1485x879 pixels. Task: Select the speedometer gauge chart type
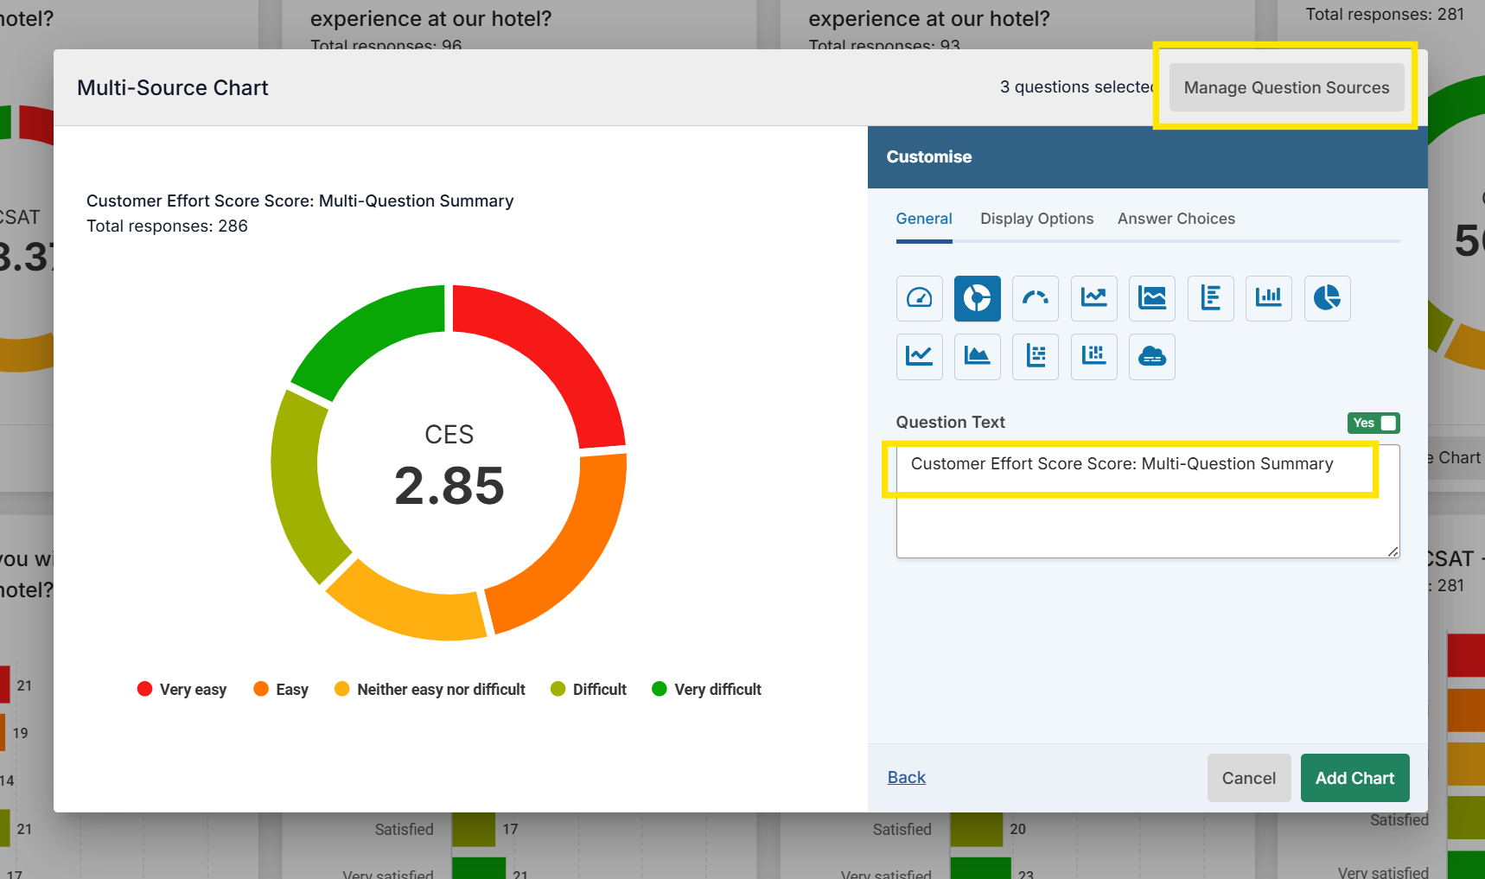[x=919, y=298]
